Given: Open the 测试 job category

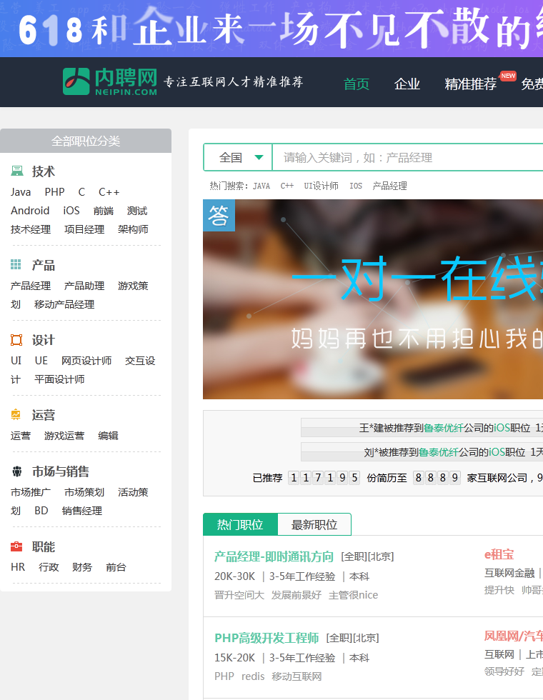Looking at the screenshot, I should click(136, 211).
